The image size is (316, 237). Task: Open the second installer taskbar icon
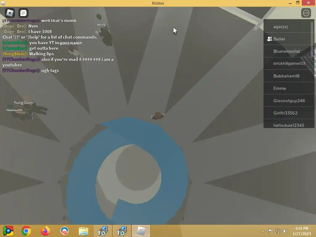122,231
